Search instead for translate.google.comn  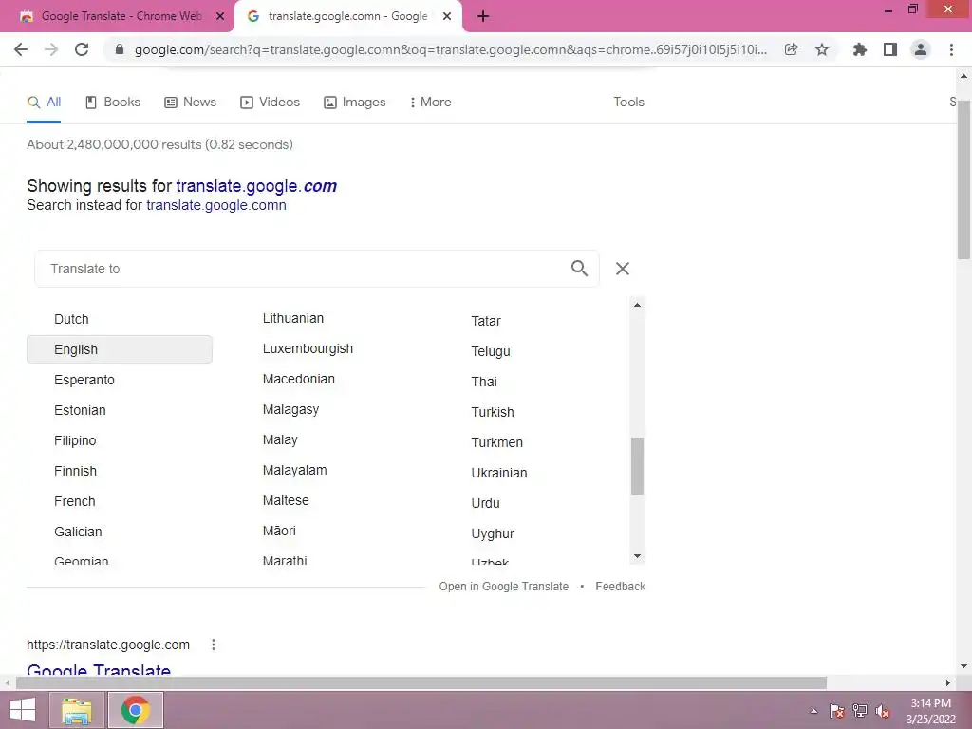[216, 205]
